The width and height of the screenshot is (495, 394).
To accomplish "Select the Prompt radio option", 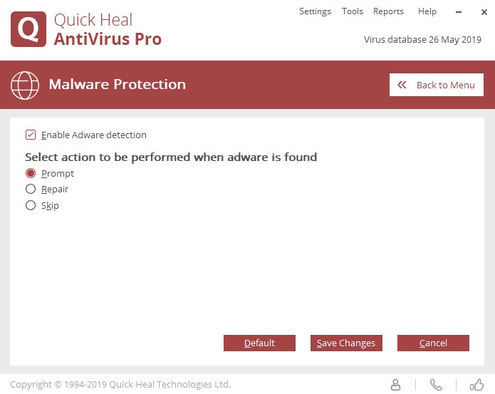I will click(x=31, y=173).
